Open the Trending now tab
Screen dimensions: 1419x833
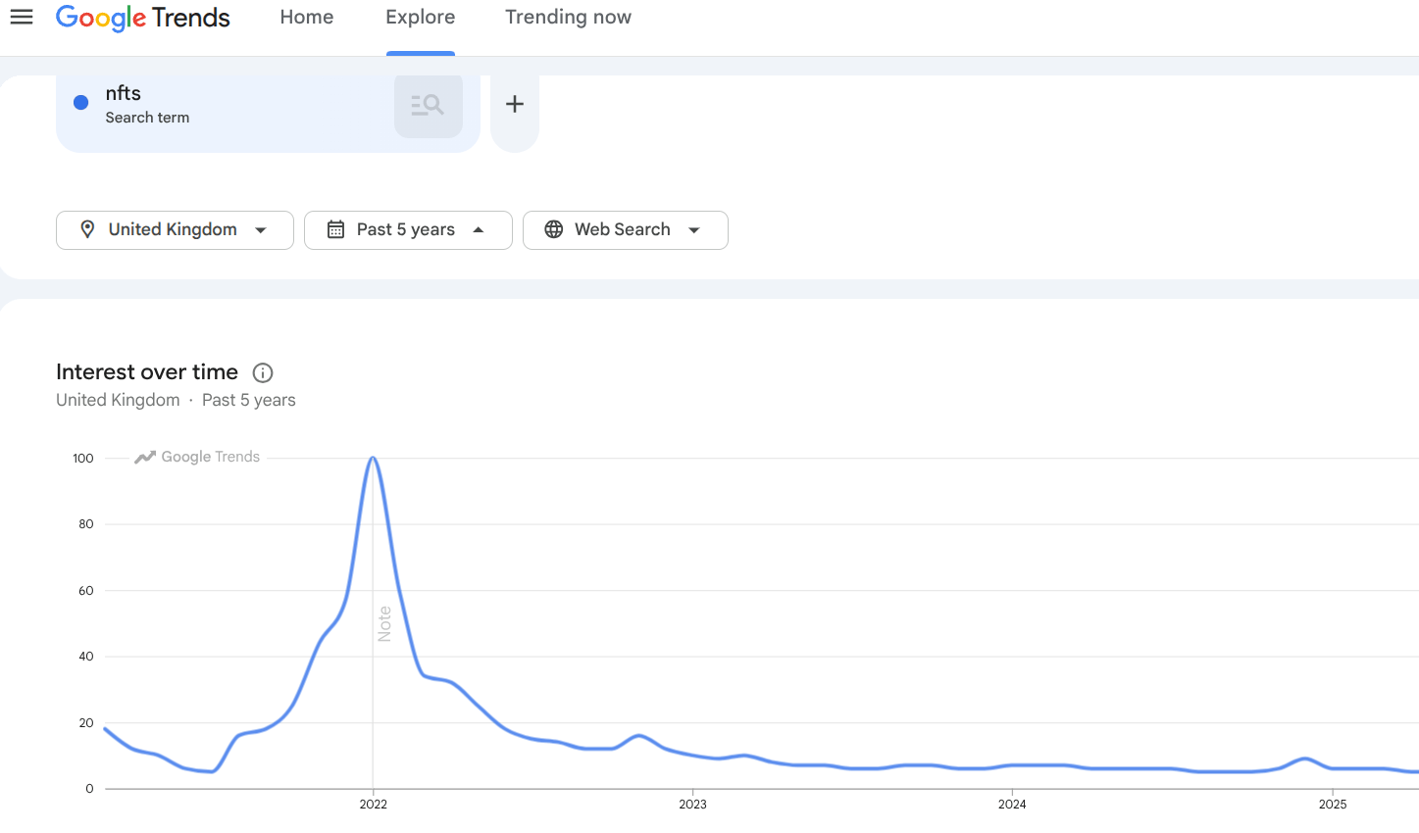pos(567,17)
